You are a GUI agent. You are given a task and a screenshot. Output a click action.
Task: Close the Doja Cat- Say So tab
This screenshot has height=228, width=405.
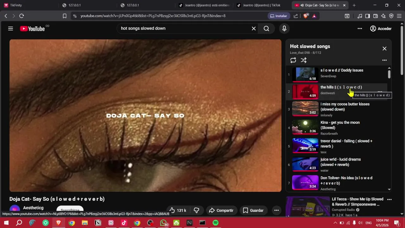click(344, 5)
